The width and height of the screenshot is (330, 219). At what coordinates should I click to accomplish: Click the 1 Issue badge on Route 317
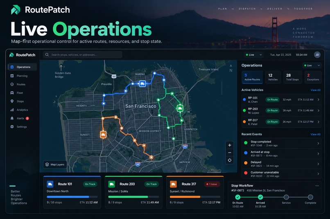[212, 184]
